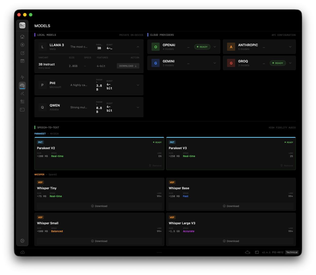Select the brain Models sidebar icon

[22, 85]
